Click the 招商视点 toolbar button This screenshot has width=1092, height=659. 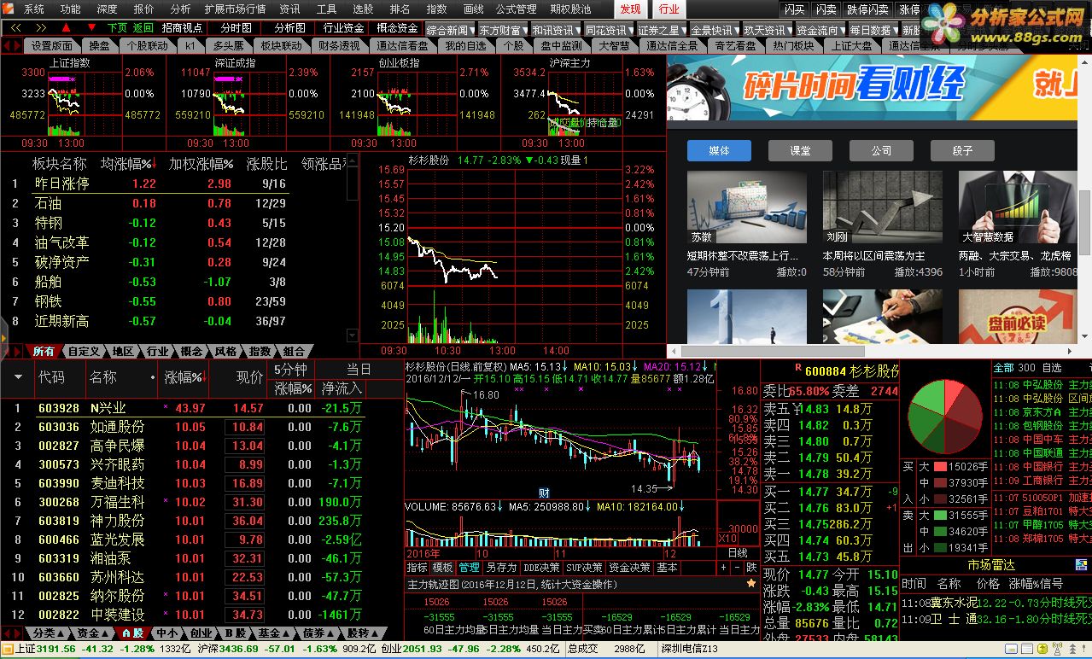[x=182, y=28]
